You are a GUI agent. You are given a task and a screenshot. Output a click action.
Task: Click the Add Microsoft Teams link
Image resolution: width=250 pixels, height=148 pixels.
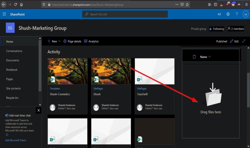tap(16, 140)
